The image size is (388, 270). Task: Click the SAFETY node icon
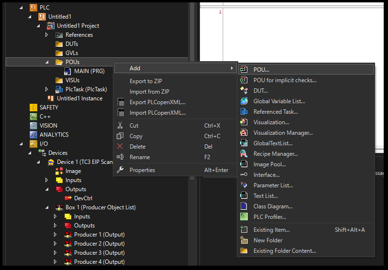pos(33,108)
